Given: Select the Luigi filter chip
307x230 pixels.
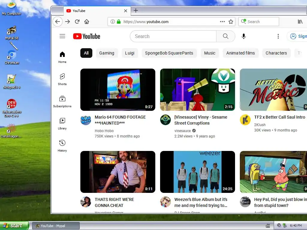Looking at the screenshot, I should [130, 53].
